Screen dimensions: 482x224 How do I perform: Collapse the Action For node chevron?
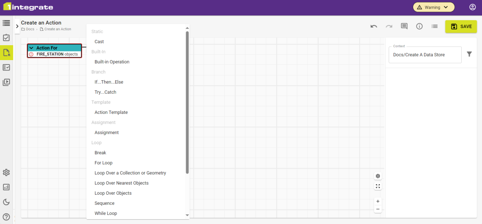[x=31, y=48]
